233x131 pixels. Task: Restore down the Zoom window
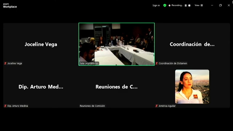[220, 5]
